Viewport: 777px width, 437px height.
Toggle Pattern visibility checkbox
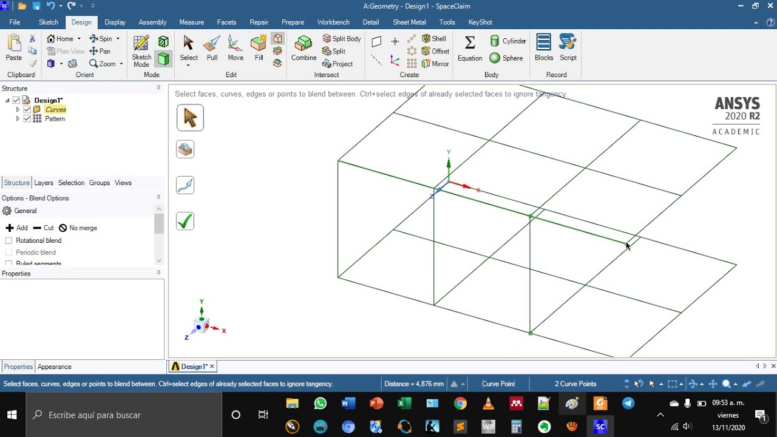coord(27,118)
